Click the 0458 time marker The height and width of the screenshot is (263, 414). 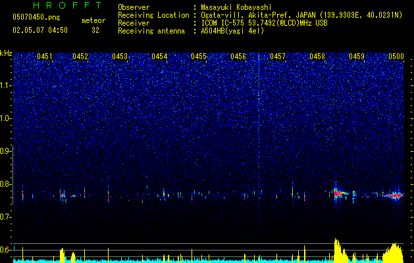tap(317, 57)
